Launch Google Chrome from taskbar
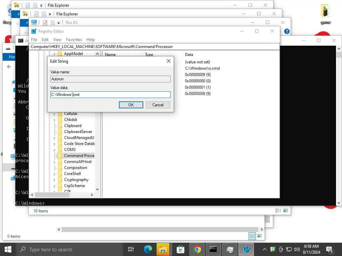 click(197, 249)
